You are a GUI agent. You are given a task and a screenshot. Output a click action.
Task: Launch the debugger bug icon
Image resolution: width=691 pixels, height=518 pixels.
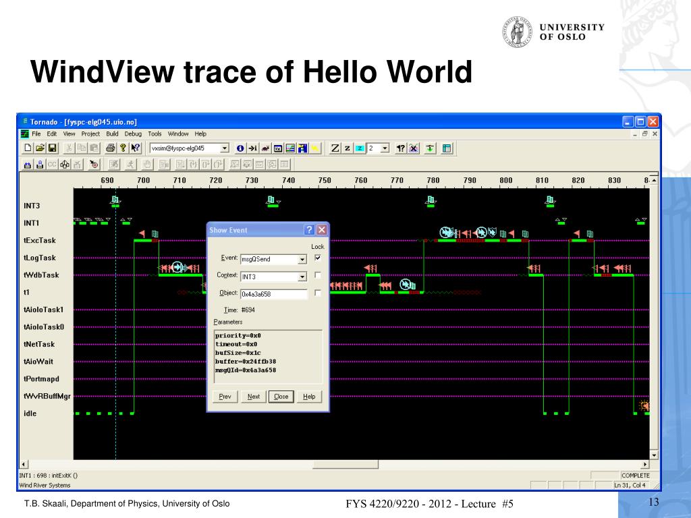click(x=265, y=148)
